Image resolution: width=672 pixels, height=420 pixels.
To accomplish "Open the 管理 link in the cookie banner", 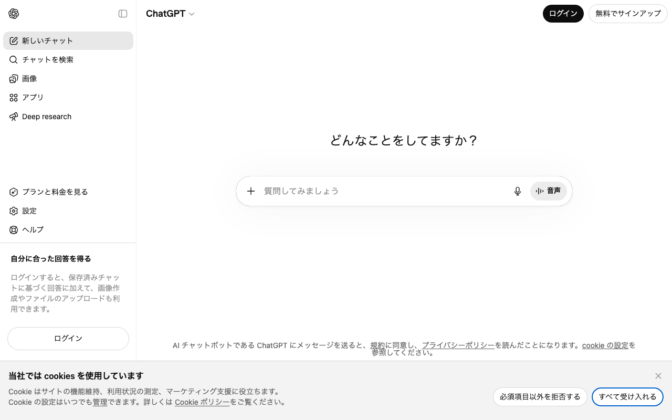I will pyautogui.click(x=100, y=402).
